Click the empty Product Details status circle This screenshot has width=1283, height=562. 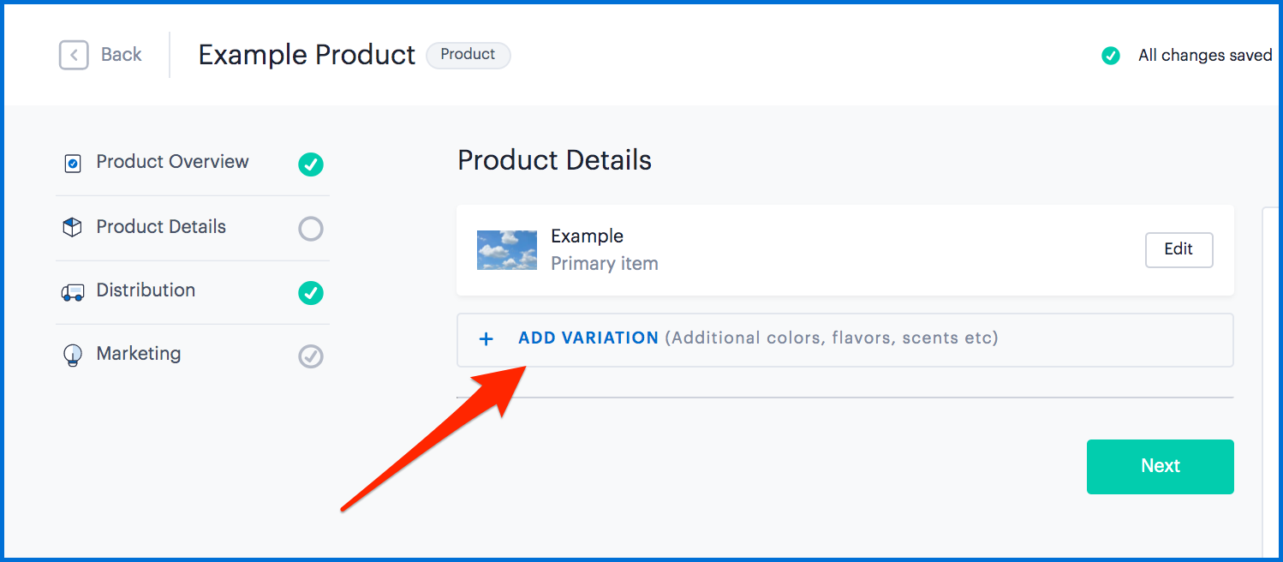pos(311,229)
